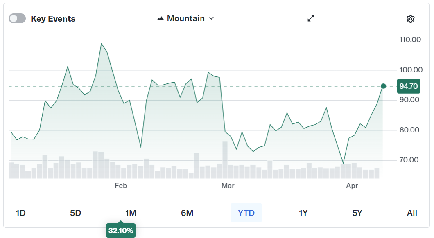This screenshot has width=434, height=238.
Task: Select the green endpoint dot on the chart
Action: pyautogui.click(x=384, y=86)
